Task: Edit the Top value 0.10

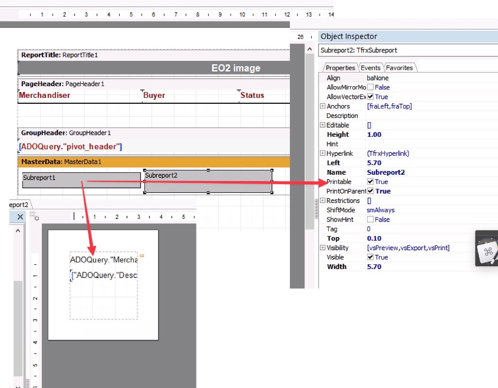Action: 374,238
